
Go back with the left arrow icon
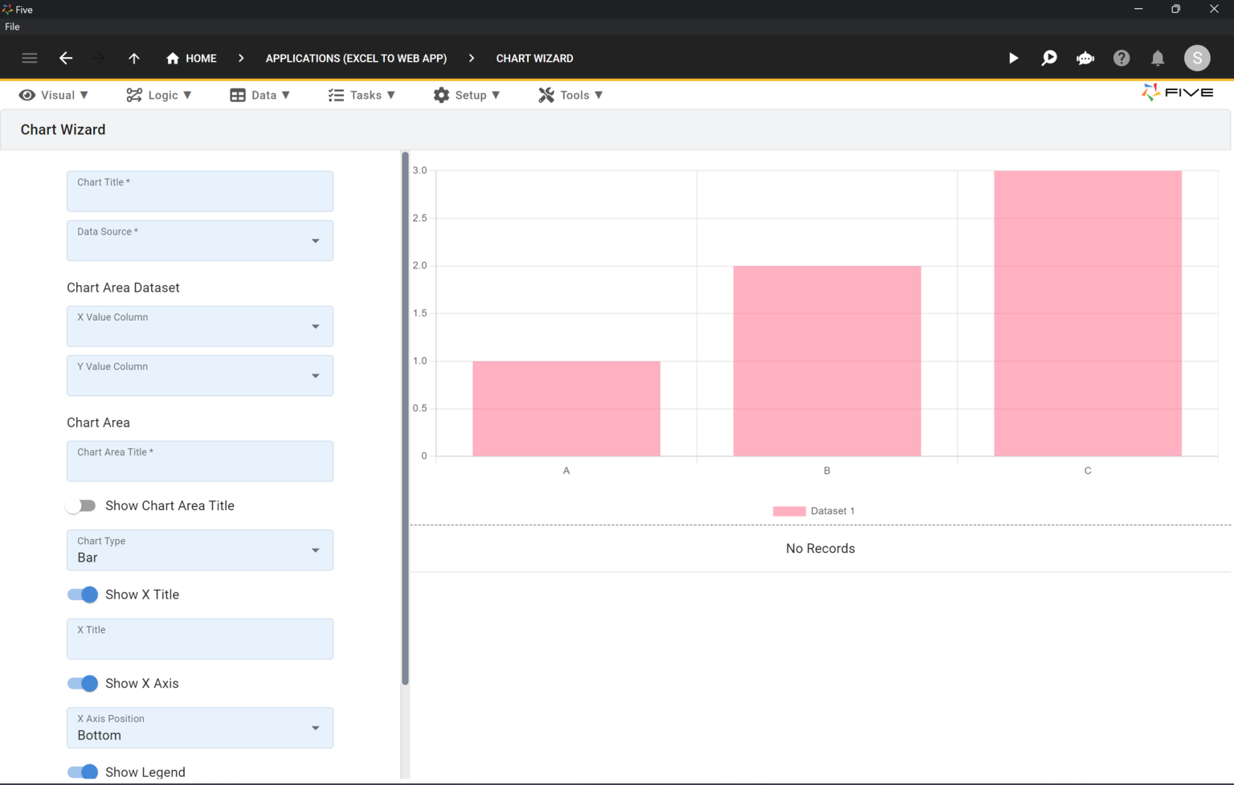click(x=66, y=58)
